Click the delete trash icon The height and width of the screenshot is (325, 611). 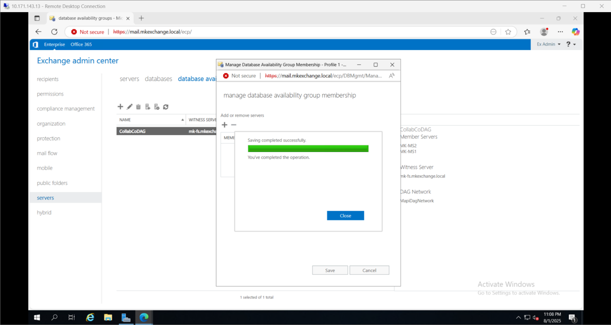[138, 107]
